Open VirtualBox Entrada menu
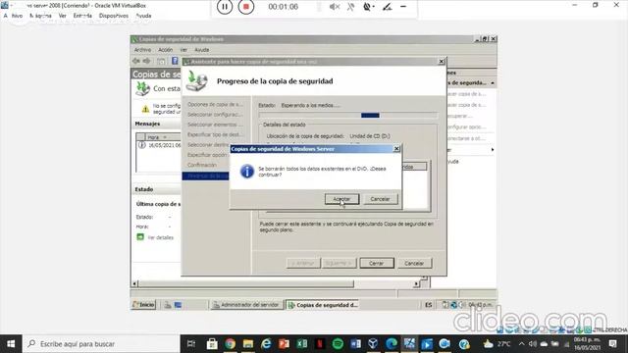This screenshot has width=628, height=353. (x=82, y=16)
